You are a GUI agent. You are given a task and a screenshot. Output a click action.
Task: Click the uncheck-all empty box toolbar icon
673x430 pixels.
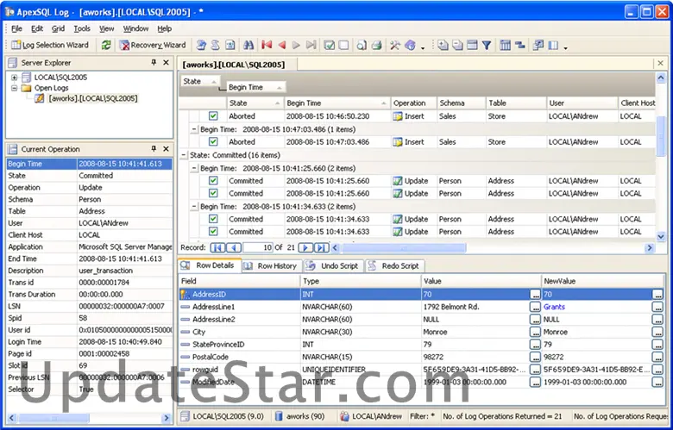click(343, 45)
